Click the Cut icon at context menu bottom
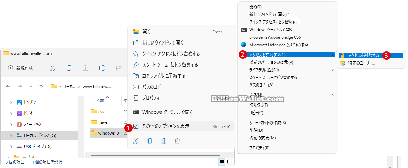 (x=135, y=141)
